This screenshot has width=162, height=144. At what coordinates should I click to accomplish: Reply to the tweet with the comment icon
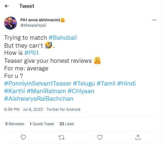(x=23, y=138)
